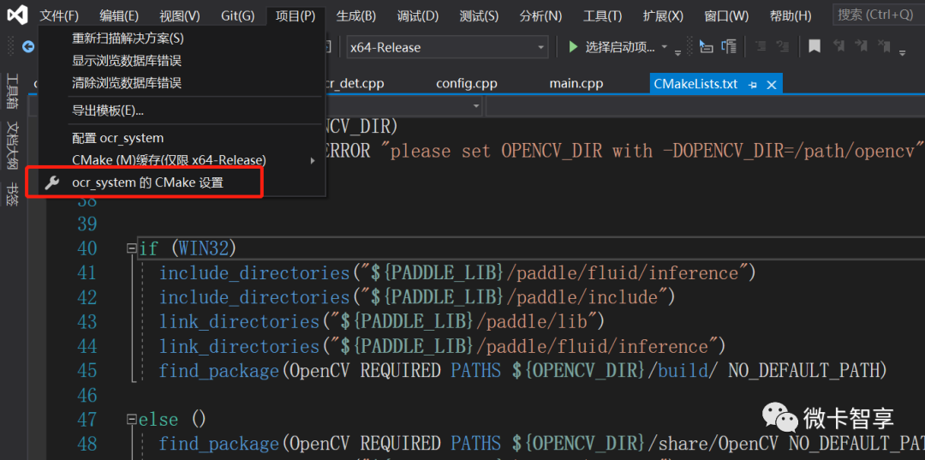Viewport: 925px width, 460px height.
Task: Collapse the if (WIN32) code block
Action: pyautogui.click(x=132, y=248)
